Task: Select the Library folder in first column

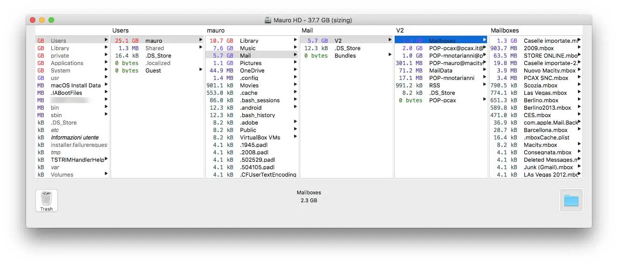Action: (72, 48)
